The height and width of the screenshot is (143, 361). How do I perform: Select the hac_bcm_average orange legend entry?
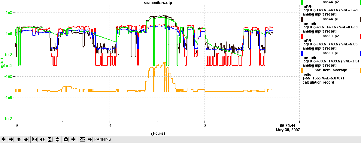(x=331, y=70)
